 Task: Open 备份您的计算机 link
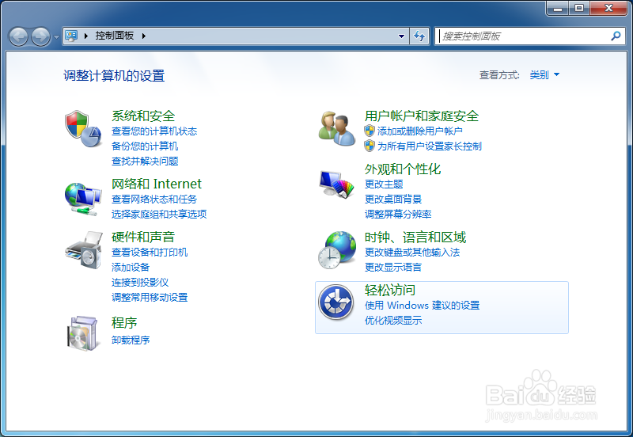pos(145,146)
